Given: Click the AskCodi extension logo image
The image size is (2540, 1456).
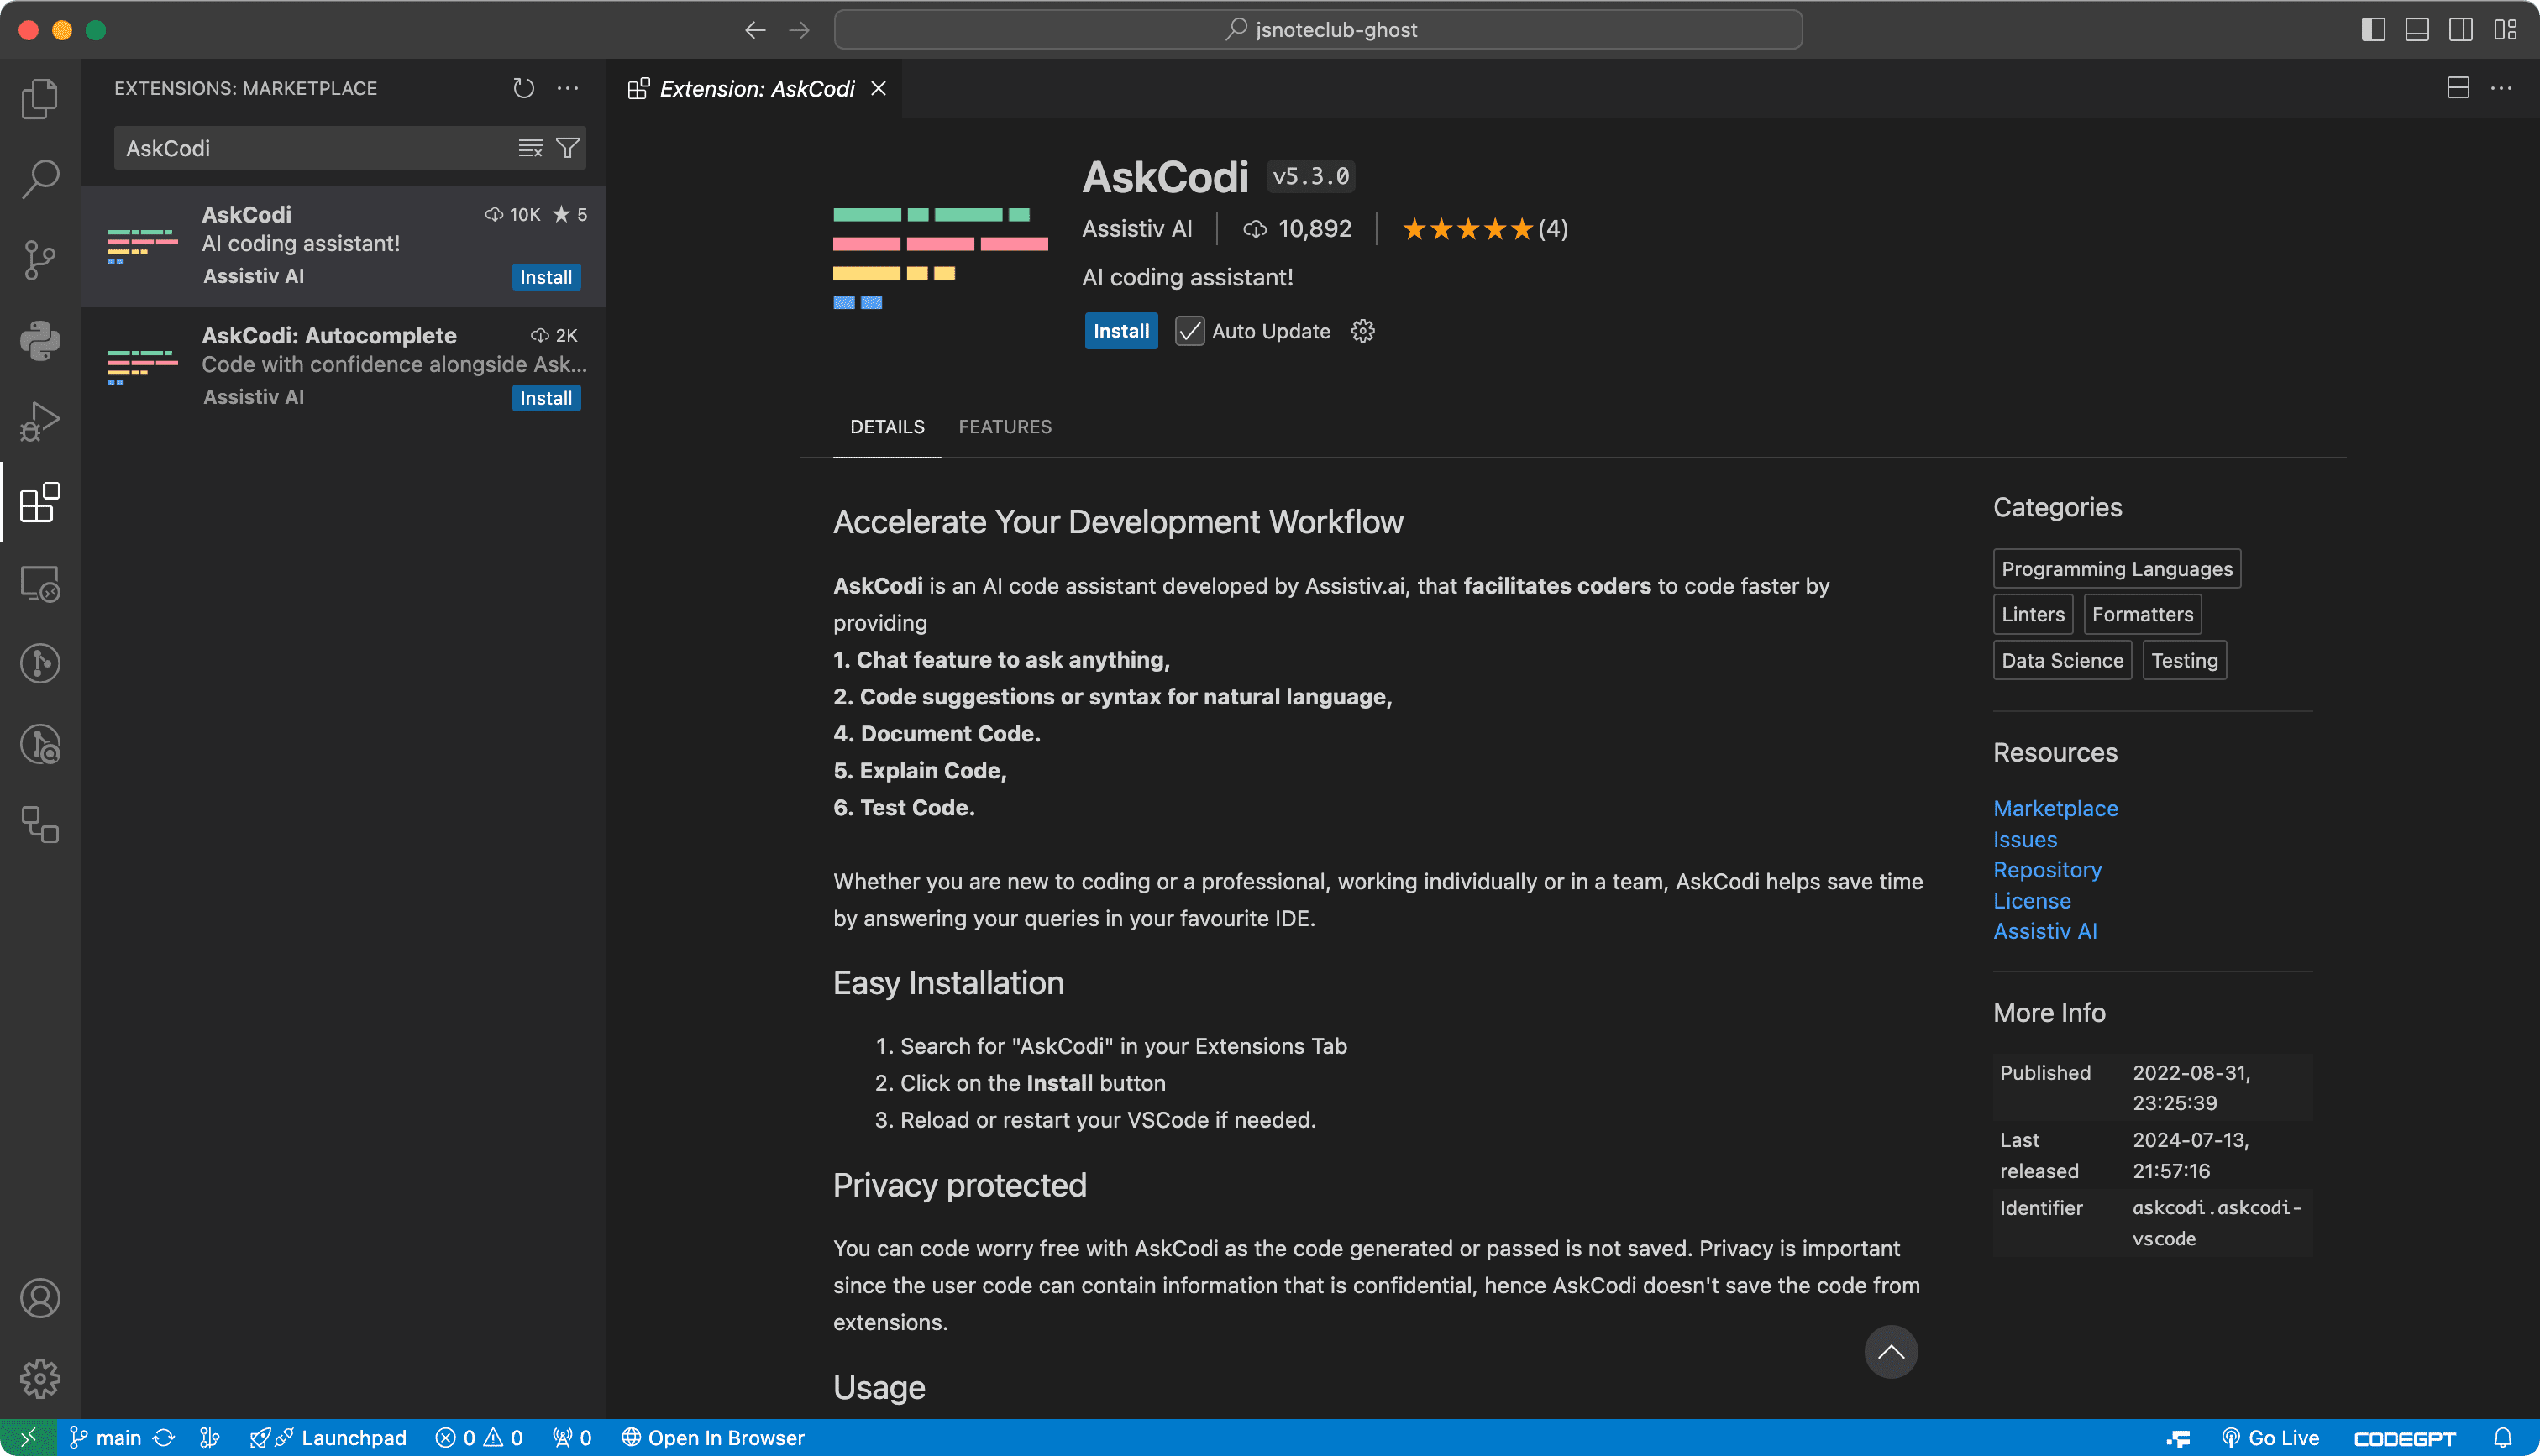Looking at the screenshot, I should 940,259.
